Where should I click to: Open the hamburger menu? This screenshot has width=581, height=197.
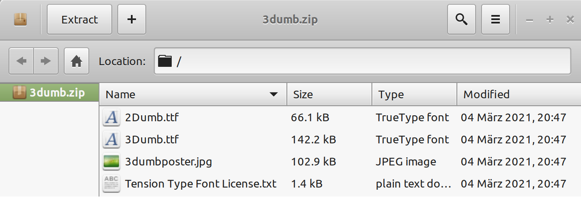pos(496,20)
